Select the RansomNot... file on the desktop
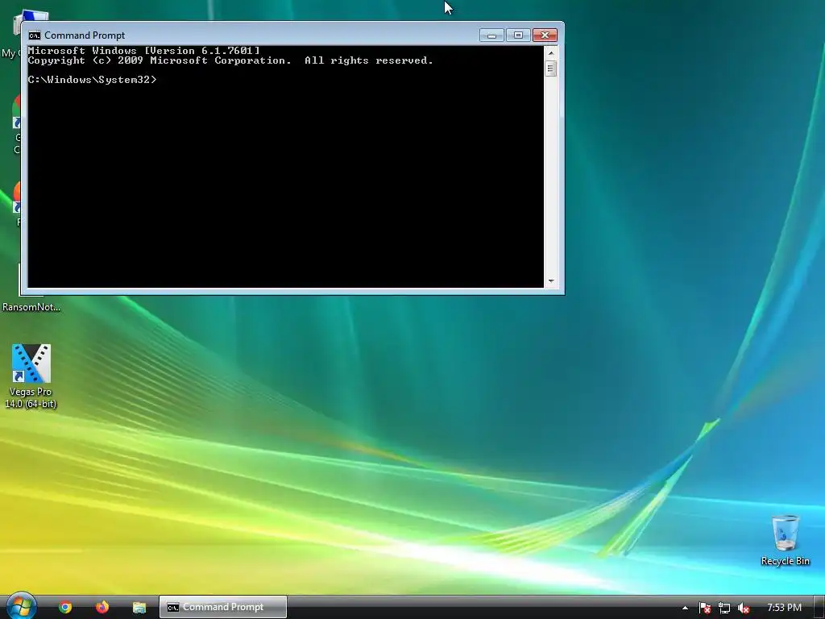This screenshot has height=619, width=825. (x=31, y=306)
